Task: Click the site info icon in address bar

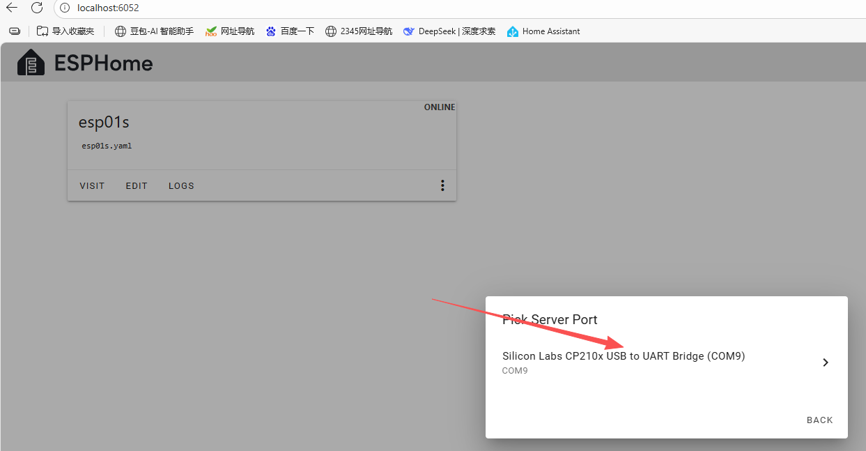Action: coord(65,8)
